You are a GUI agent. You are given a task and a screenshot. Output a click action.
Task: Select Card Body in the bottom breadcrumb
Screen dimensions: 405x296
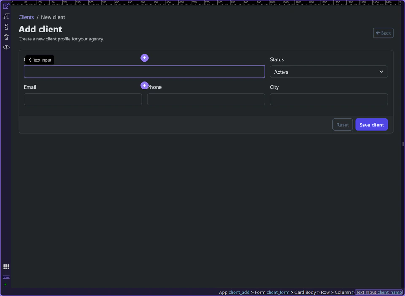tap(305, 292)
